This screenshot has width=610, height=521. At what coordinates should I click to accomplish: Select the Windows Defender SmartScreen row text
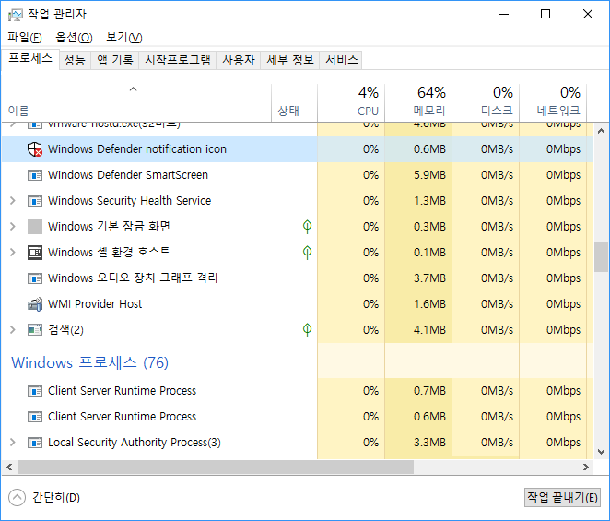[127, 175]
